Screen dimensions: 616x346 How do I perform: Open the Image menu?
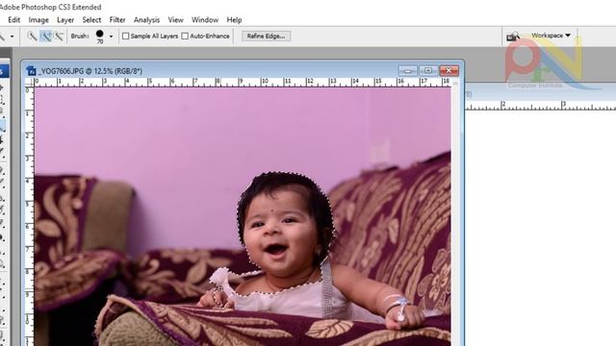[38, 20]
